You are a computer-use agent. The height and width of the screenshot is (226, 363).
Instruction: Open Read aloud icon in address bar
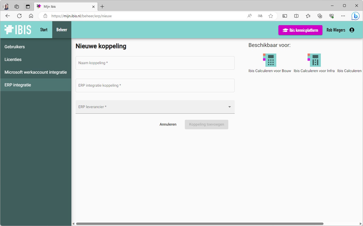pyautogui.click(x=250, y=16)
